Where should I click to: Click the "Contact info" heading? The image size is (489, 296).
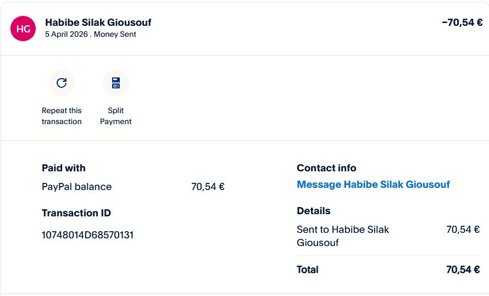(326, 168)
